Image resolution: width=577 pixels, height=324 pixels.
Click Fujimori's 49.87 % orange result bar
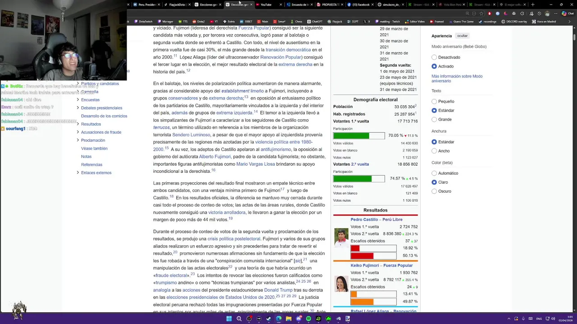(x=373, y=301)
